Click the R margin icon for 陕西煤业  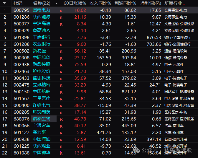coord(61,147)
